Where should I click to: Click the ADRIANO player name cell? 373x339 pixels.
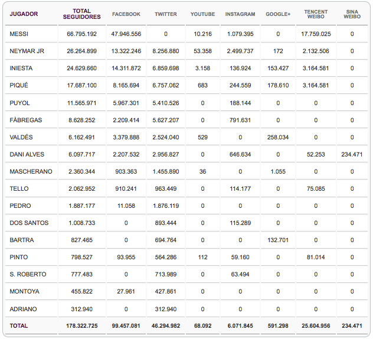tap(22, 309)
